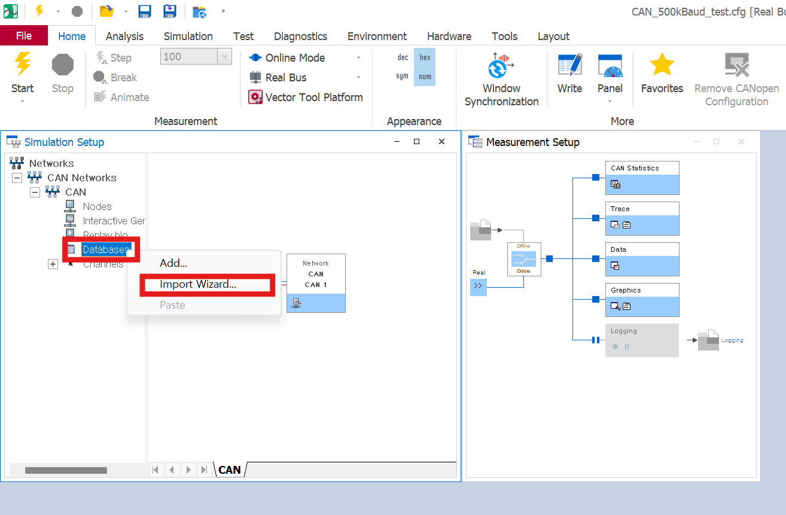Click the Break measurement icon

click(x=100, y=77)
